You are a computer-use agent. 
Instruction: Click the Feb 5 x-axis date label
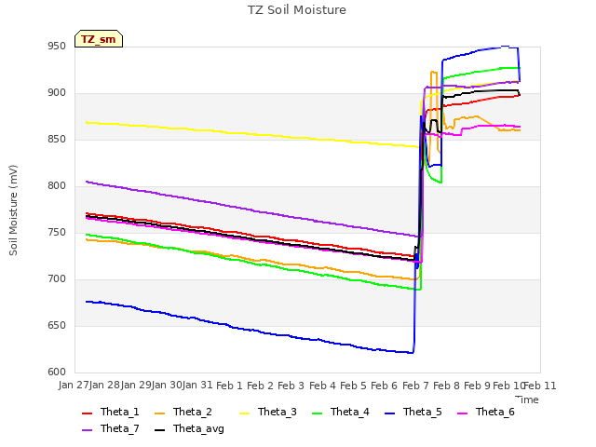pyautogui.click(x=354, y=386)
